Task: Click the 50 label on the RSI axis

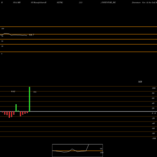Action: 2,41
